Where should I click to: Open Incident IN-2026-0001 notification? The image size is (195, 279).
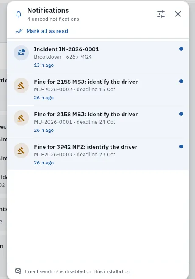click(98, 57)
